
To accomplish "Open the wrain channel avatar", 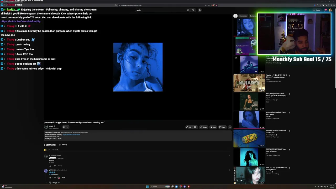I will [46, 127].
